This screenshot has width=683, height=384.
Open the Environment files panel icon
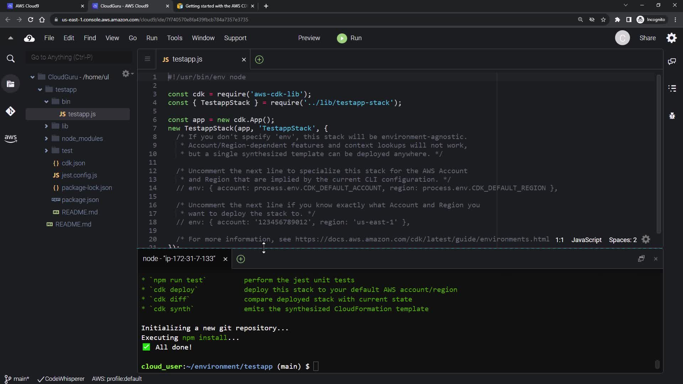[10, 84]
